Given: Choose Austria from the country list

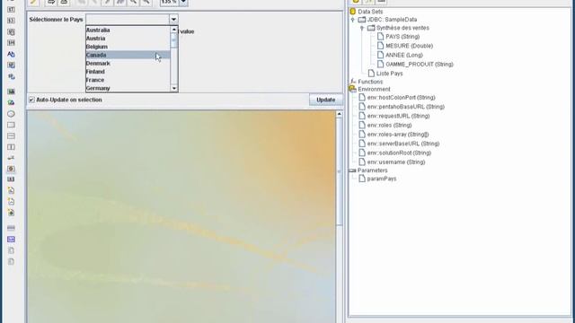Looking at the screenshot, I should coord(128,39).
